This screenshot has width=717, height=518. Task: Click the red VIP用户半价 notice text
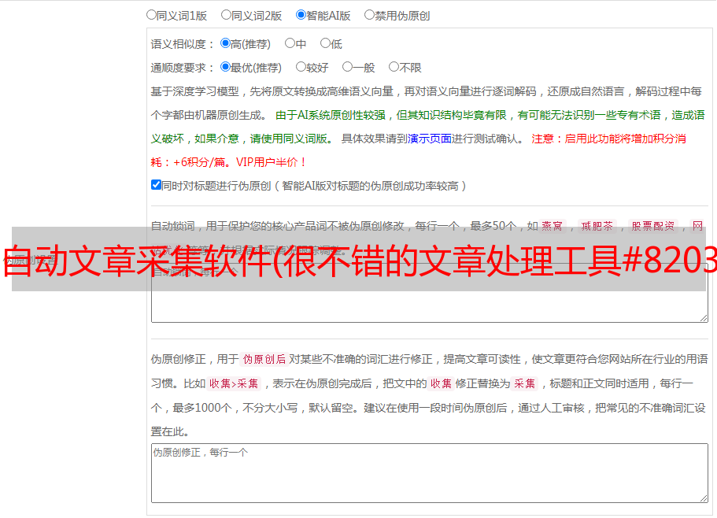click(x=271, y=162)
